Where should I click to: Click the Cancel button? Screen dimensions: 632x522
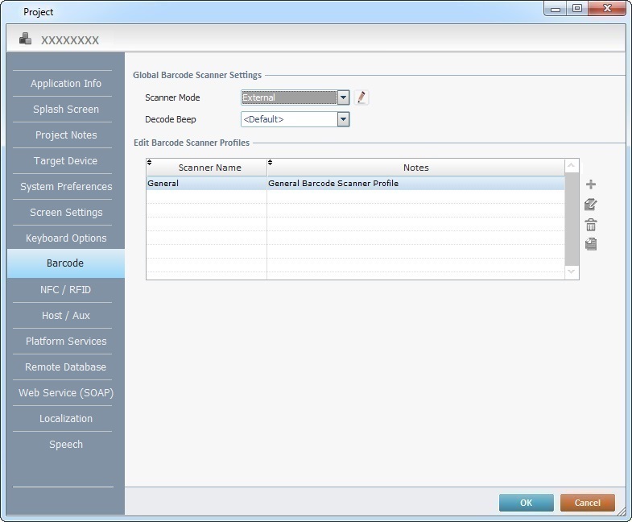[587, 503]
